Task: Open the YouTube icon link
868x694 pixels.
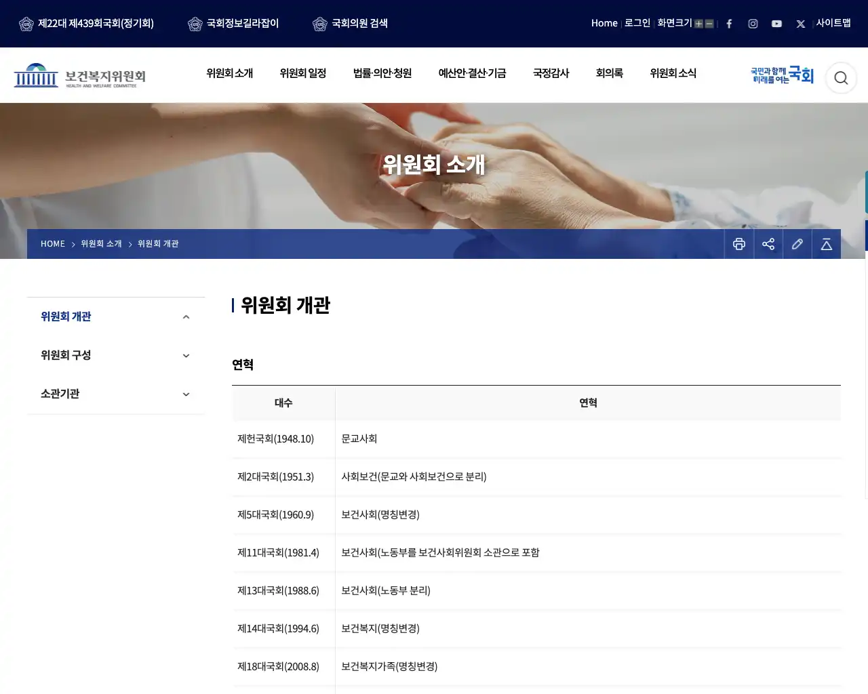Action: 776,24
